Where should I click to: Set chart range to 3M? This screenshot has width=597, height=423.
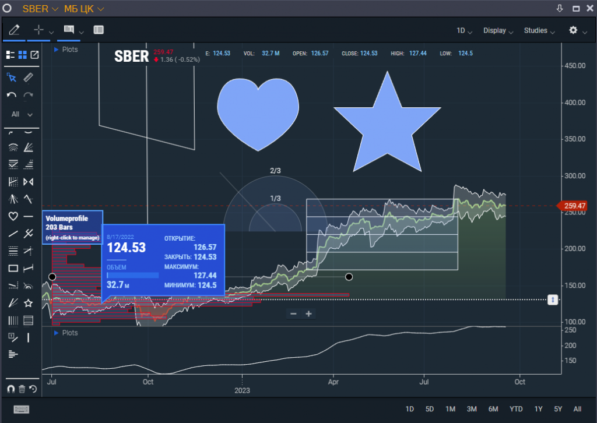(x=472, y=409)
